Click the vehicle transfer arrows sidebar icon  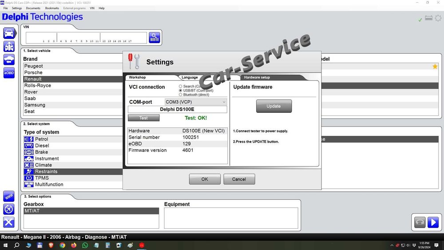(9, 60)
